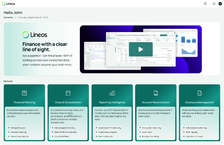
Task: Click the Disclosure Management report icon
Action: (x=199, y=93)
